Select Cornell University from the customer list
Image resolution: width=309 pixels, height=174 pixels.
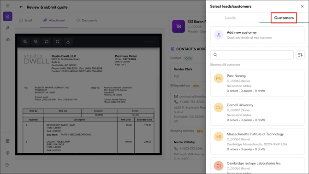point(257,112)
